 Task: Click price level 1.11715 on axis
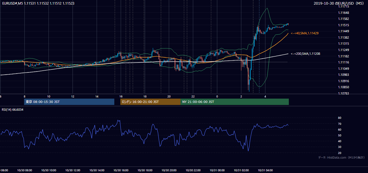344,6
